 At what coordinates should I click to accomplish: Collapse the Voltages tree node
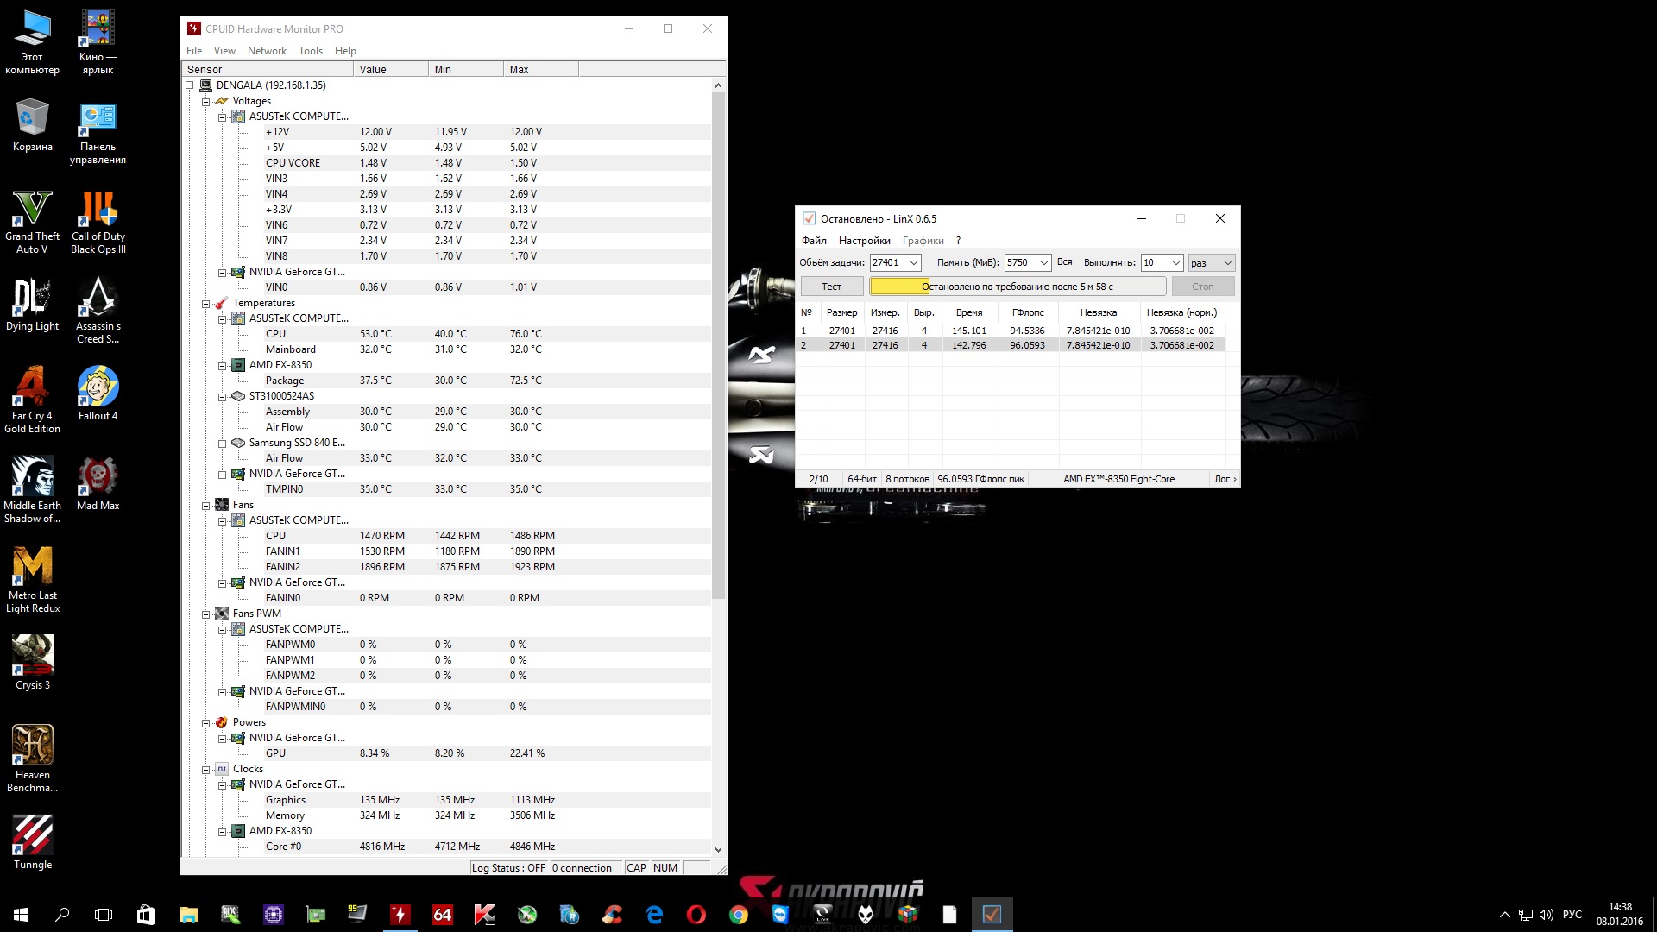click(206, 101)
